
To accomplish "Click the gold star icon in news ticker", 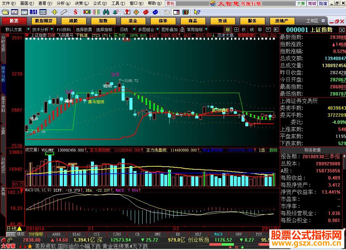I will click(x=30, y=246).
